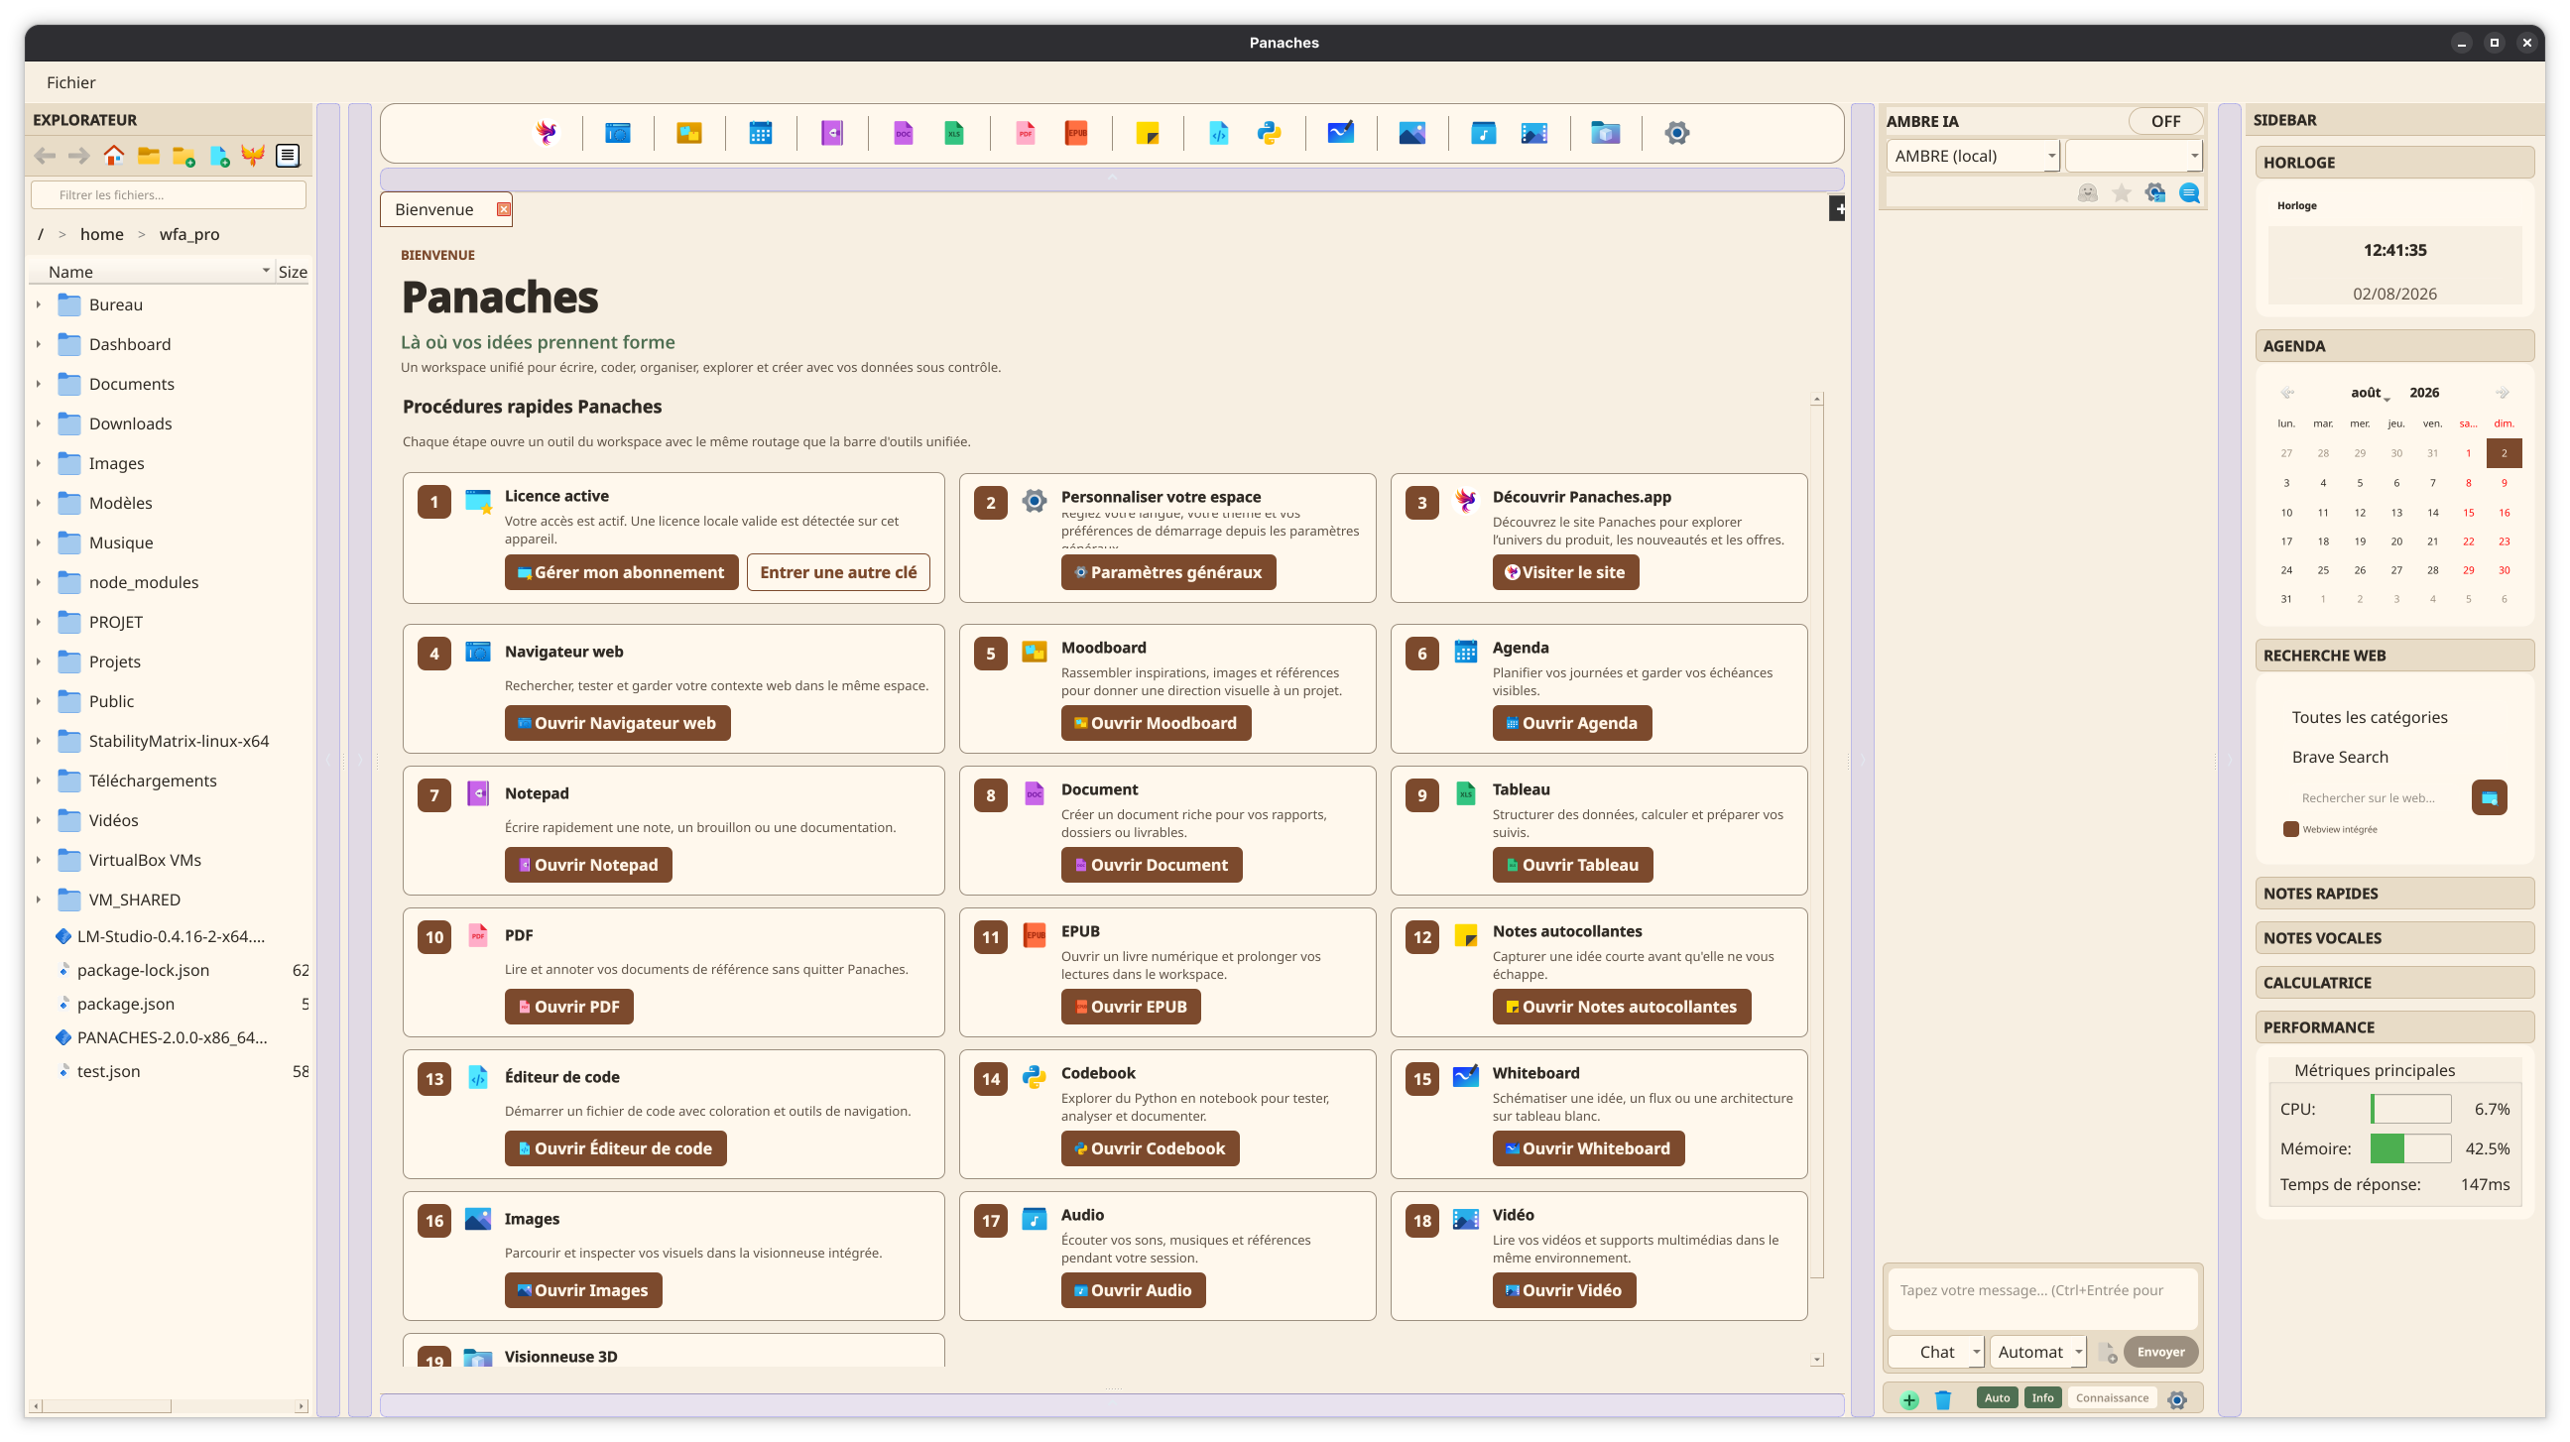Screen dimensions: 2570x1442
Task: Toggle the Ambre IA OFF switch
Action: [2165, 121]
